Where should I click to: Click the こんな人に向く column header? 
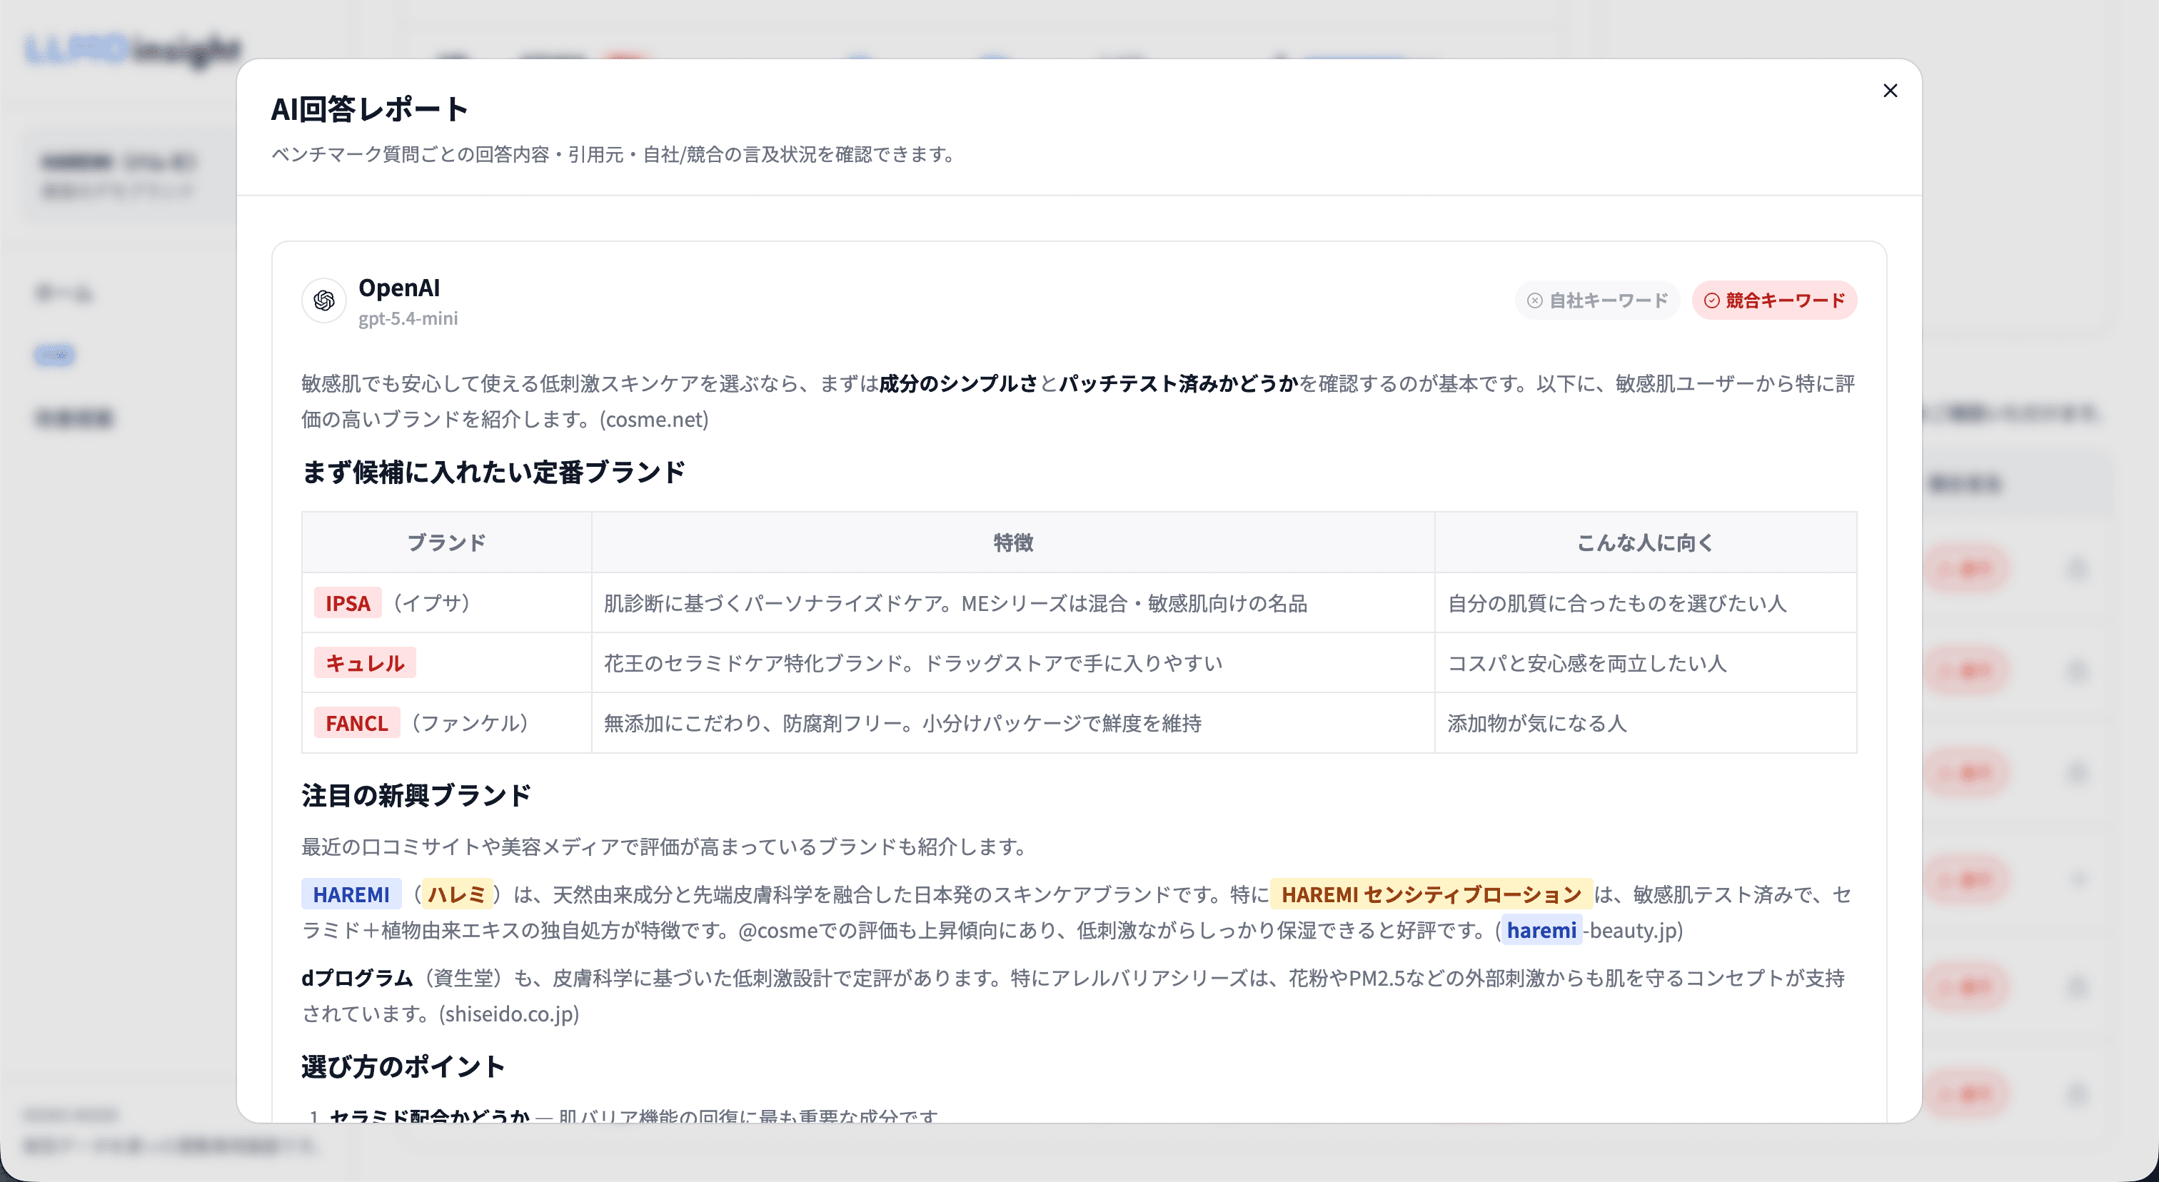[1645, 543]
